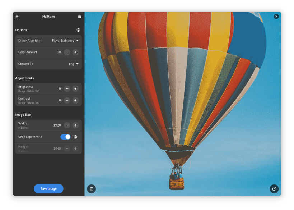Click the Width value 1920
Image resolution: width=294 pixels, height=210 pixels.
point(57,125)
